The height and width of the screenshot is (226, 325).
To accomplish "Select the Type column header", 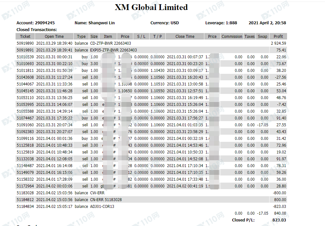I will tap(81, 36).
